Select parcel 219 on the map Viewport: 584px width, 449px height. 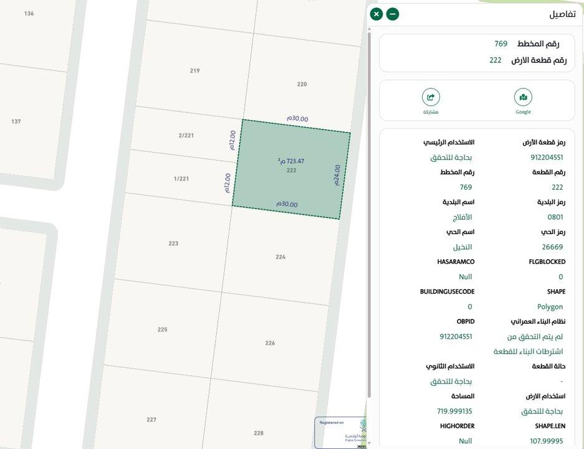tap(195, 70)
